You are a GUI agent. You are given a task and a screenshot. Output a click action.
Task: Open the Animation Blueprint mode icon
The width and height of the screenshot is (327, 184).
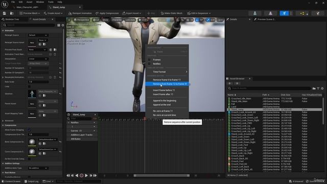[302, 13]
